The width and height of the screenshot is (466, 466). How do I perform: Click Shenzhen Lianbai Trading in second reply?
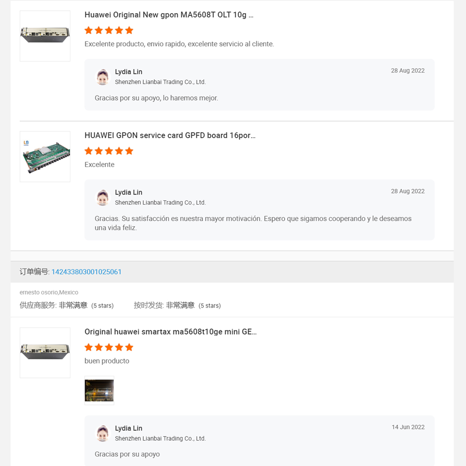tap(160, 202)
